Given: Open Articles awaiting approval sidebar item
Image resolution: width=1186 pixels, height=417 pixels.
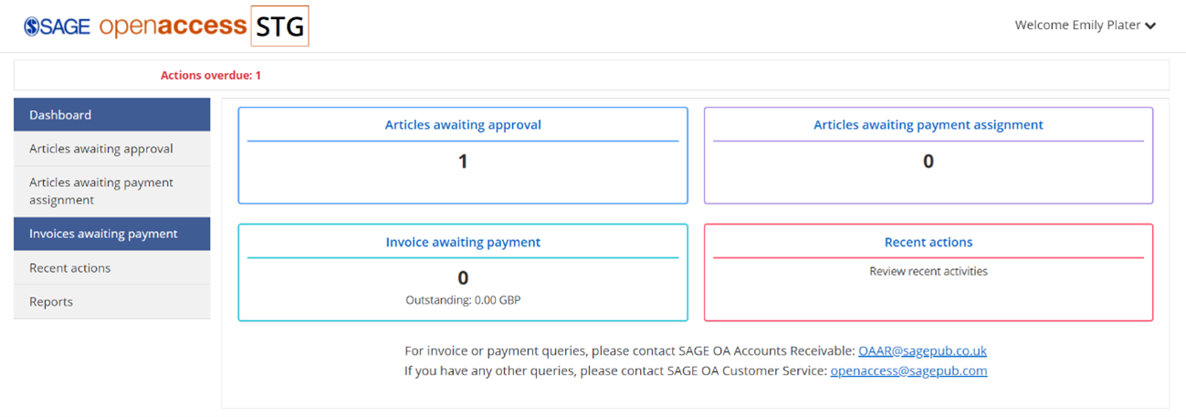Looking at the screenshot, I should pyautogui.click(x=112, y=149).
